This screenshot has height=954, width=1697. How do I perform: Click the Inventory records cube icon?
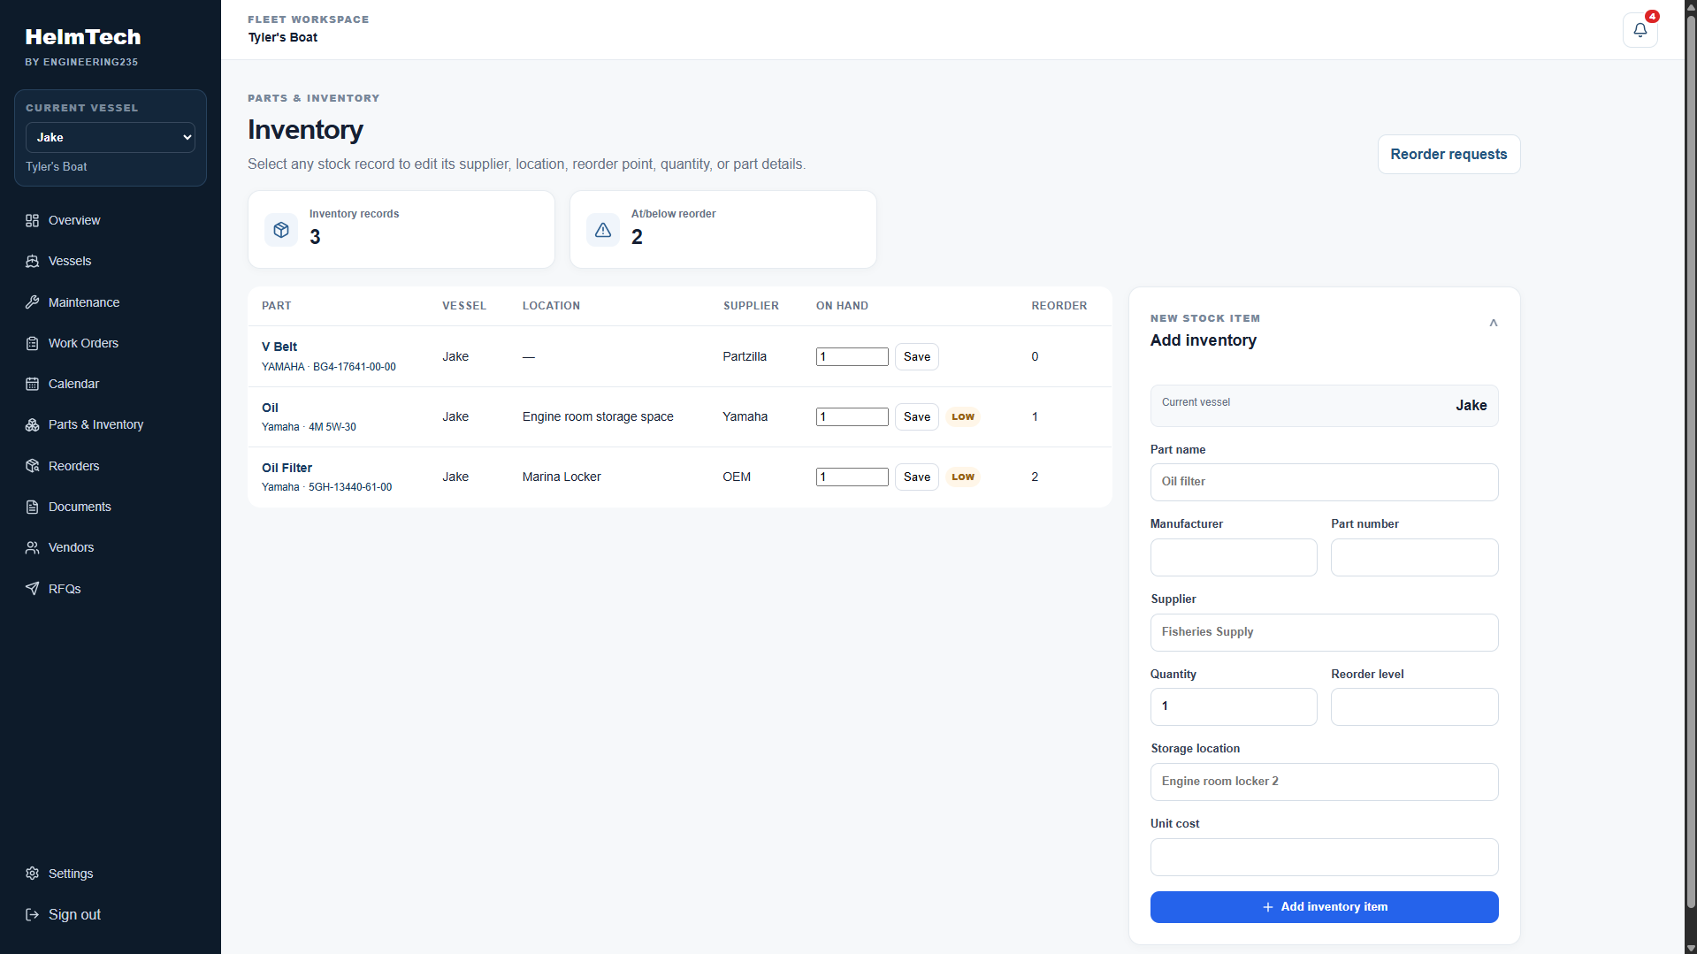[x=281, y=230]
